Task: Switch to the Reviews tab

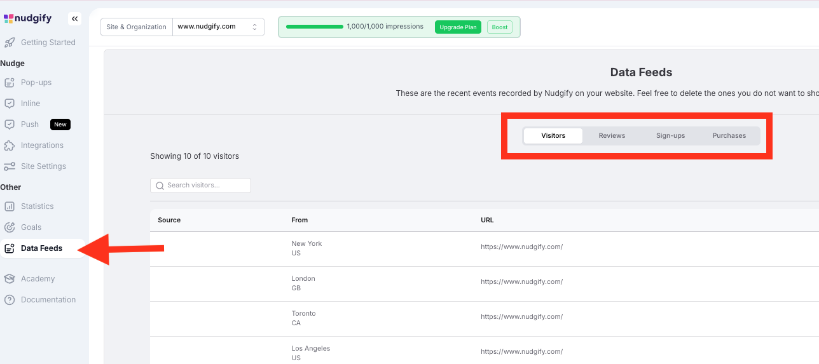Action: [612, 136]
